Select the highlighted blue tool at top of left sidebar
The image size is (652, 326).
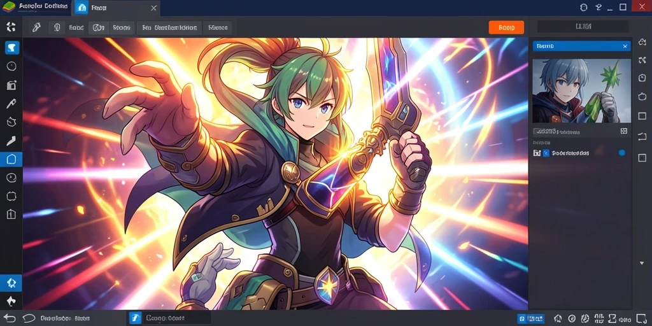click(x=11, y=47)
